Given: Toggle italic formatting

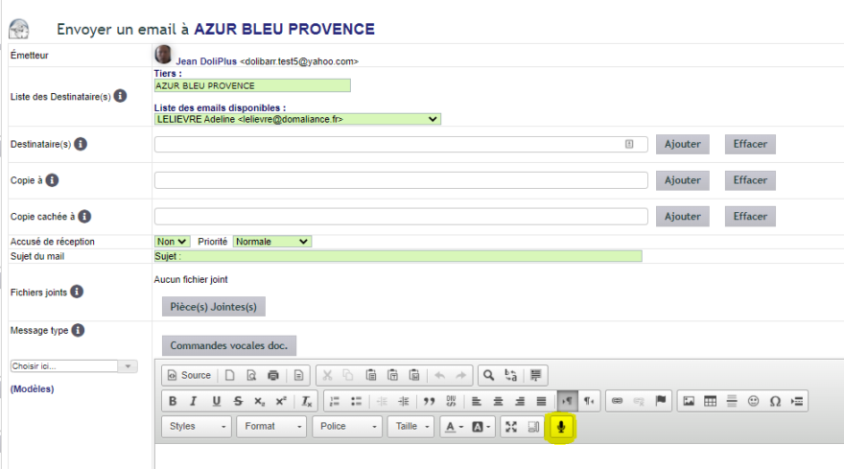Looking at the screenshot, I should tap(193, 401).
